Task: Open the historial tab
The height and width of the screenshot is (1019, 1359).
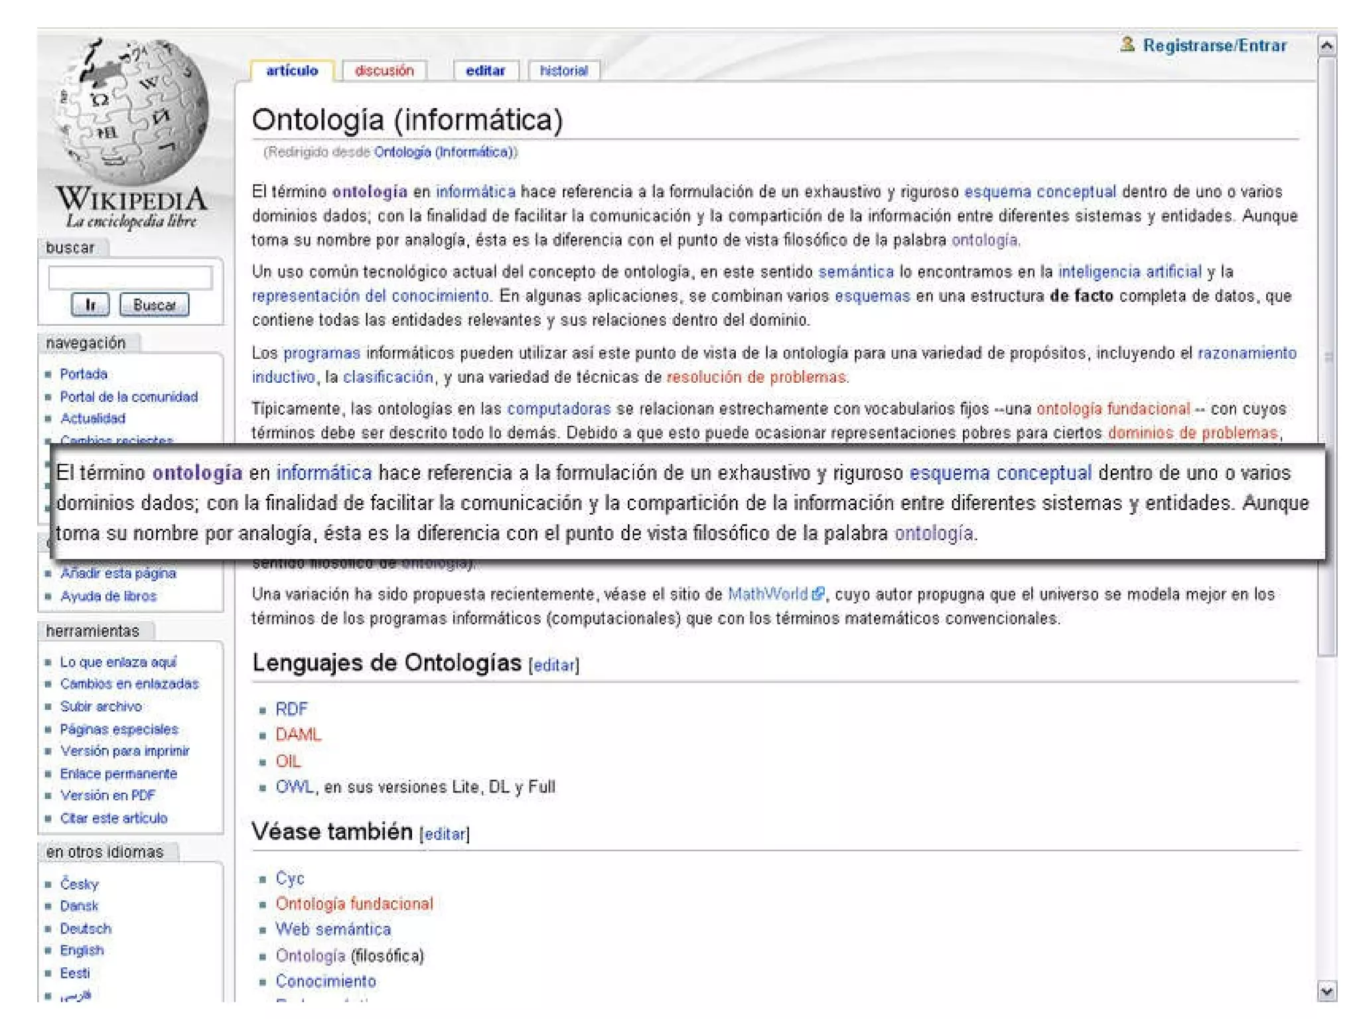Action: click(x=563, y=70)
